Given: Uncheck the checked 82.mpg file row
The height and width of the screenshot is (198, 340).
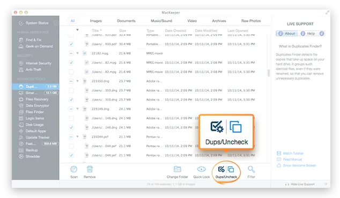Looking at the screenshot, I should (x=71, y=62).
